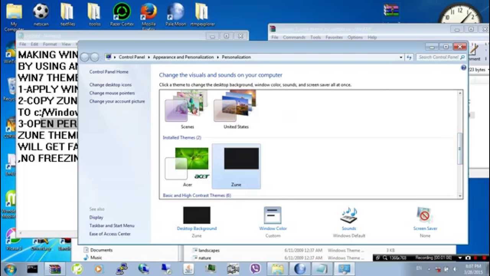
Task: Open Tools menu in WinRAR window
Action: (x=315, y=37)
